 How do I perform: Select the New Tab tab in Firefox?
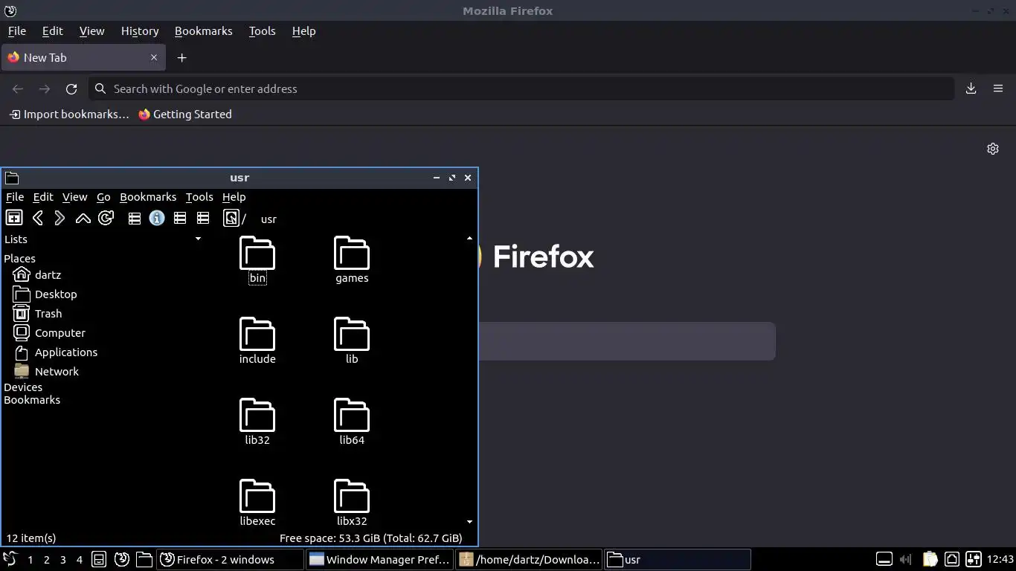pyautogui.click(x=82, y=57)
